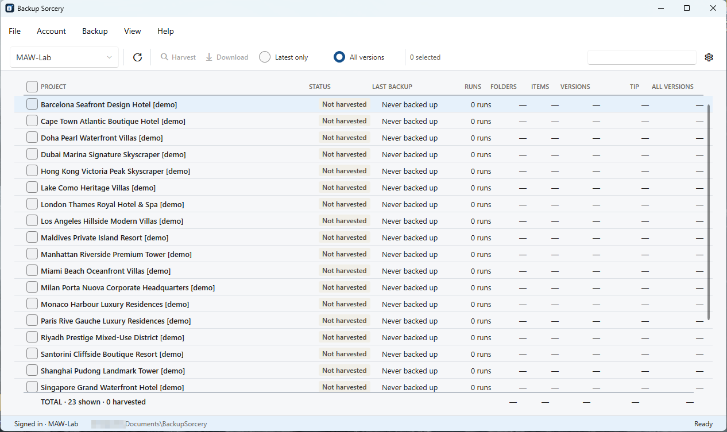Sort by the VERSIONS column header

click(x=575, y=87)
